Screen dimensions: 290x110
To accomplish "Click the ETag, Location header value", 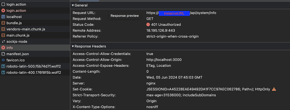I will (159, 66).
